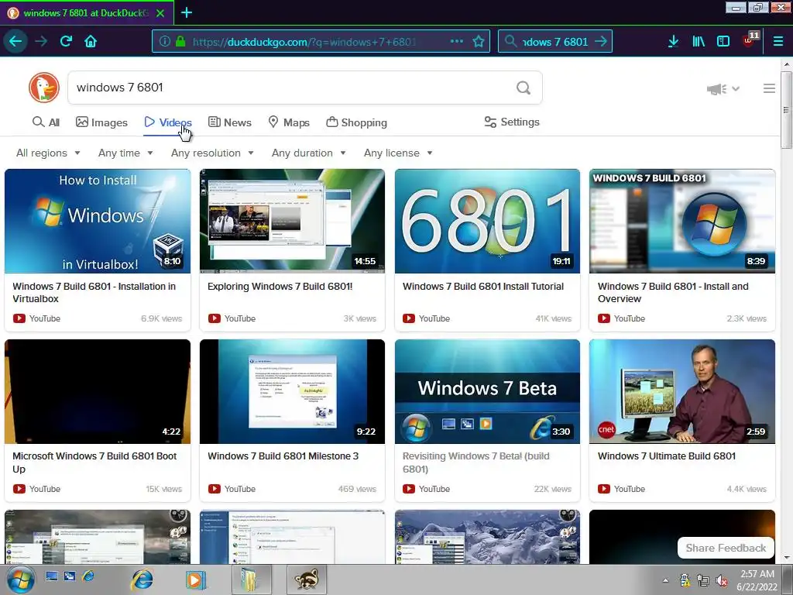
Task: Open Windows 7 Ultimate Build 6801 link
Action: click(x=667, y=456)
